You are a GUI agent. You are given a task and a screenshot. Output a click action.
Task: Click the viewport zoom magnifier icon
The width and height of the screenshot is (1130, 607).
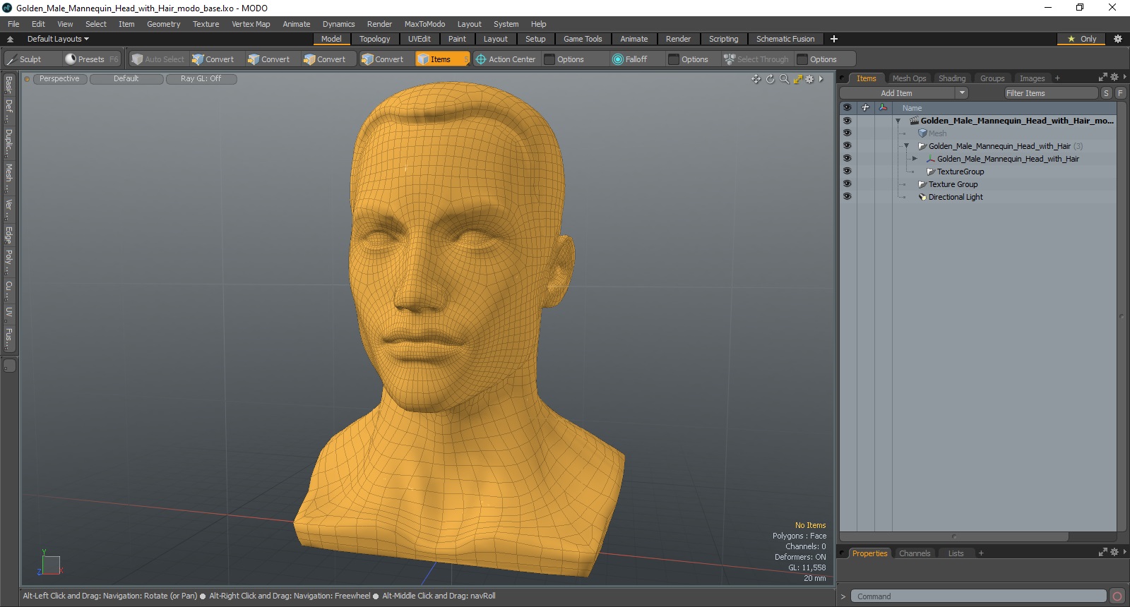click(x=784, y=79)
